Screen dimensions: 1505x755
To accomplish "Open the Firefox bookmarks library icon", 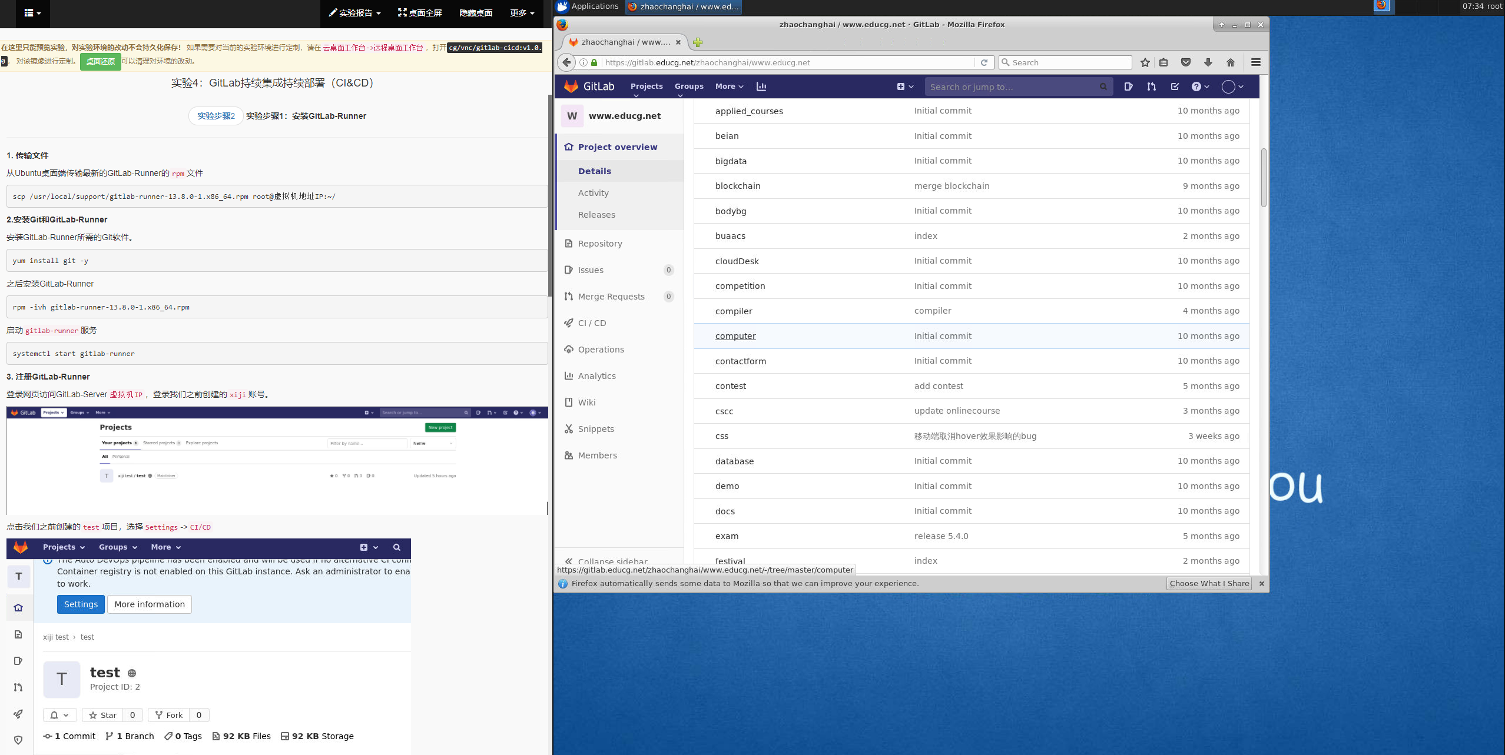I will click(1163, 62).
